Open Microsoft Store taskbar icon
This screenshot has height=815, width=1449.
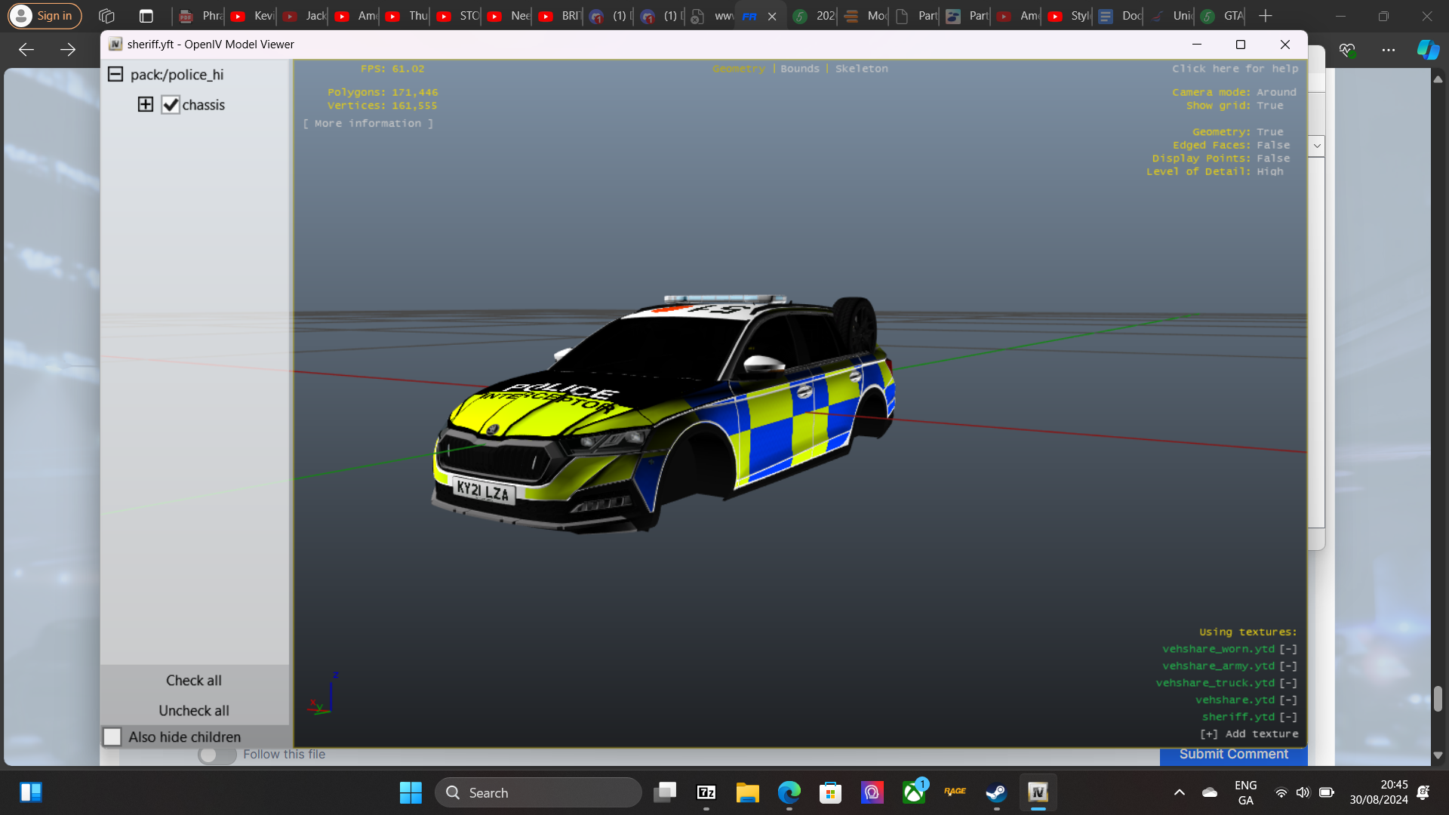(x=830, y=792)
